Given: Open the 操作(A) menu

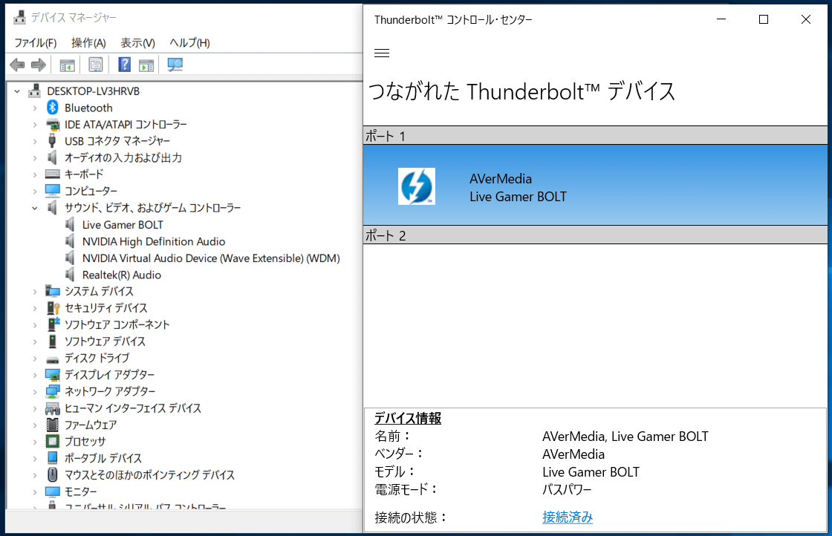Looking at the screenshot, I should (x=88, y=43).
